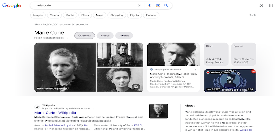The image size is (275, 132).
Task: Start voice search with microphone icon
Action: (150, 6)
